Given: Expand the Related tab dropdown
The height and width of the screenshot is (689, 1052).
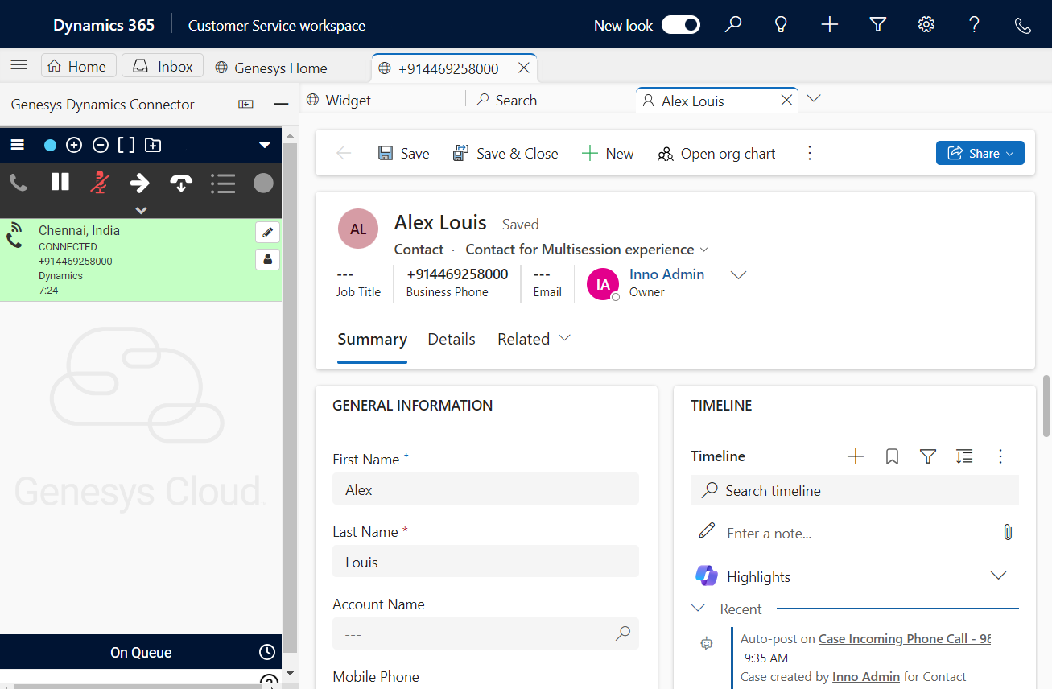Looking at the screenshot, I should (x=534, y=339).
